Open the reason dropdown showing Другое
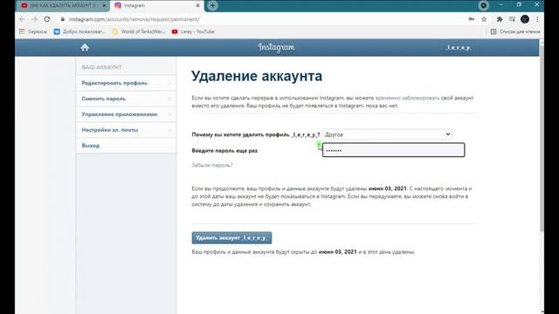Screen dimensions: 559x314 (x=387, y=134)
